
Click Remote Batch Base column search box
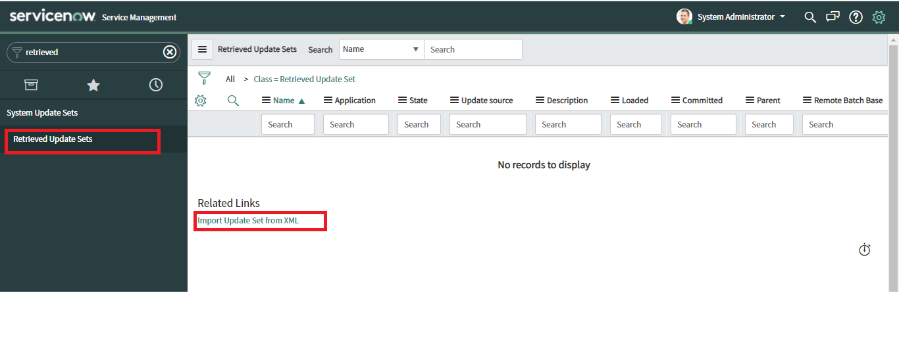tap(845, 124)
